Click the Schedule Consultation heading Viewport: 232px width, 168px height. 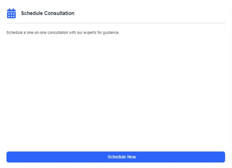coord(47,14)
